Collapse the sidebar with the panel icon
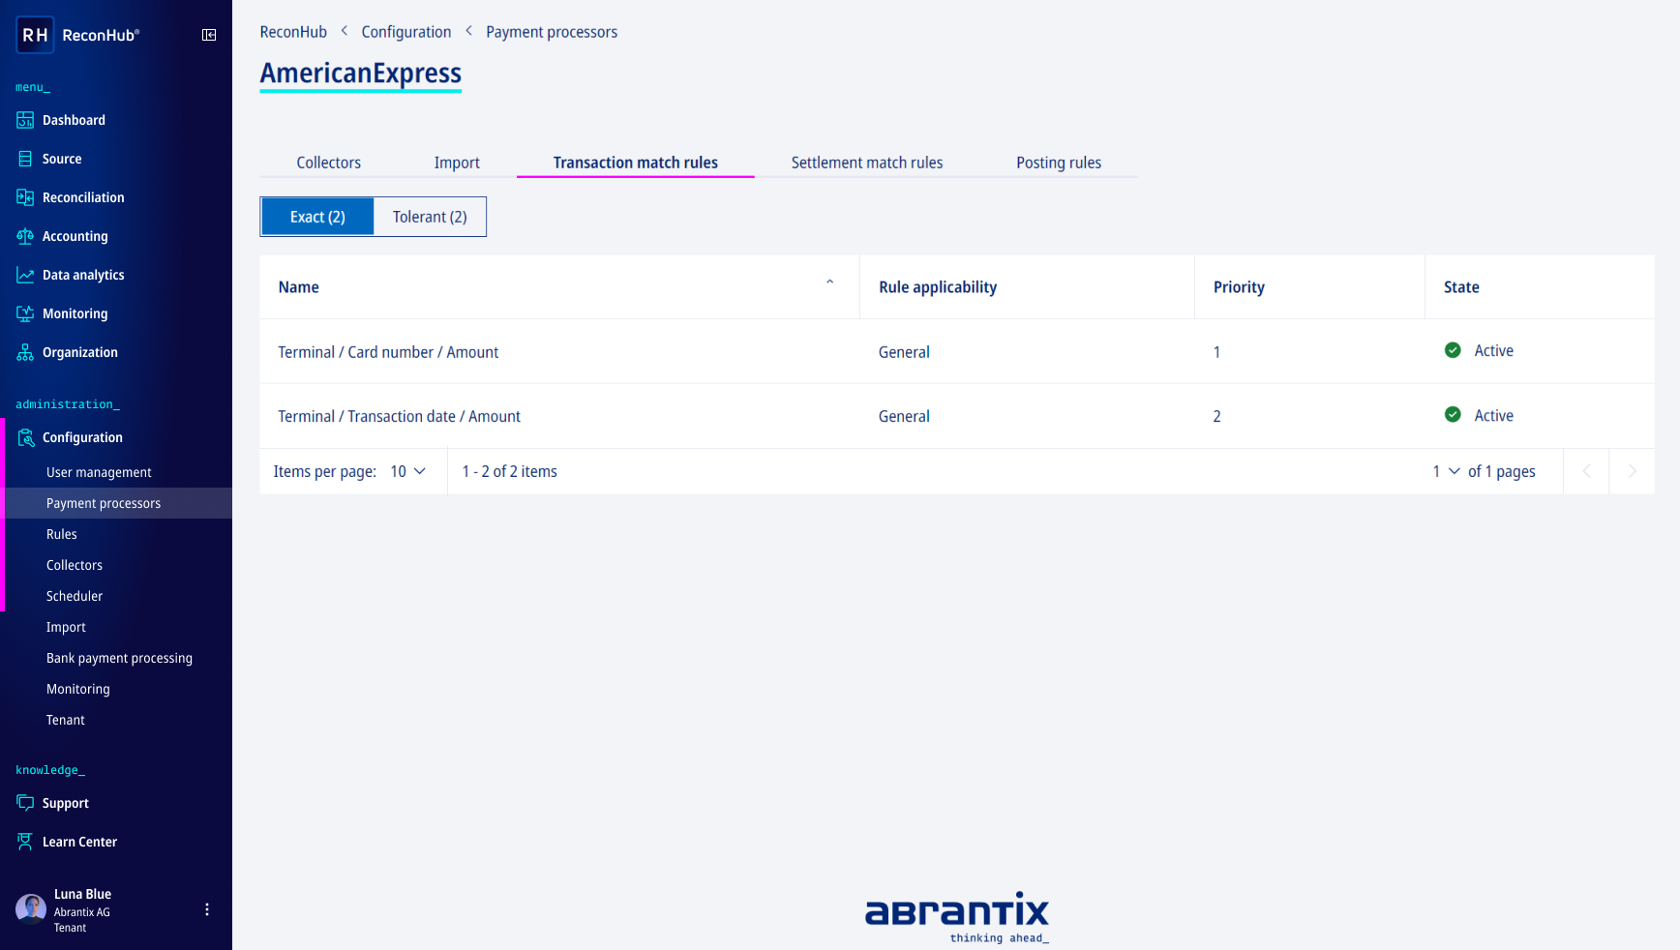Viewport: 1680px width, 950px height. (x=209, y=35)
